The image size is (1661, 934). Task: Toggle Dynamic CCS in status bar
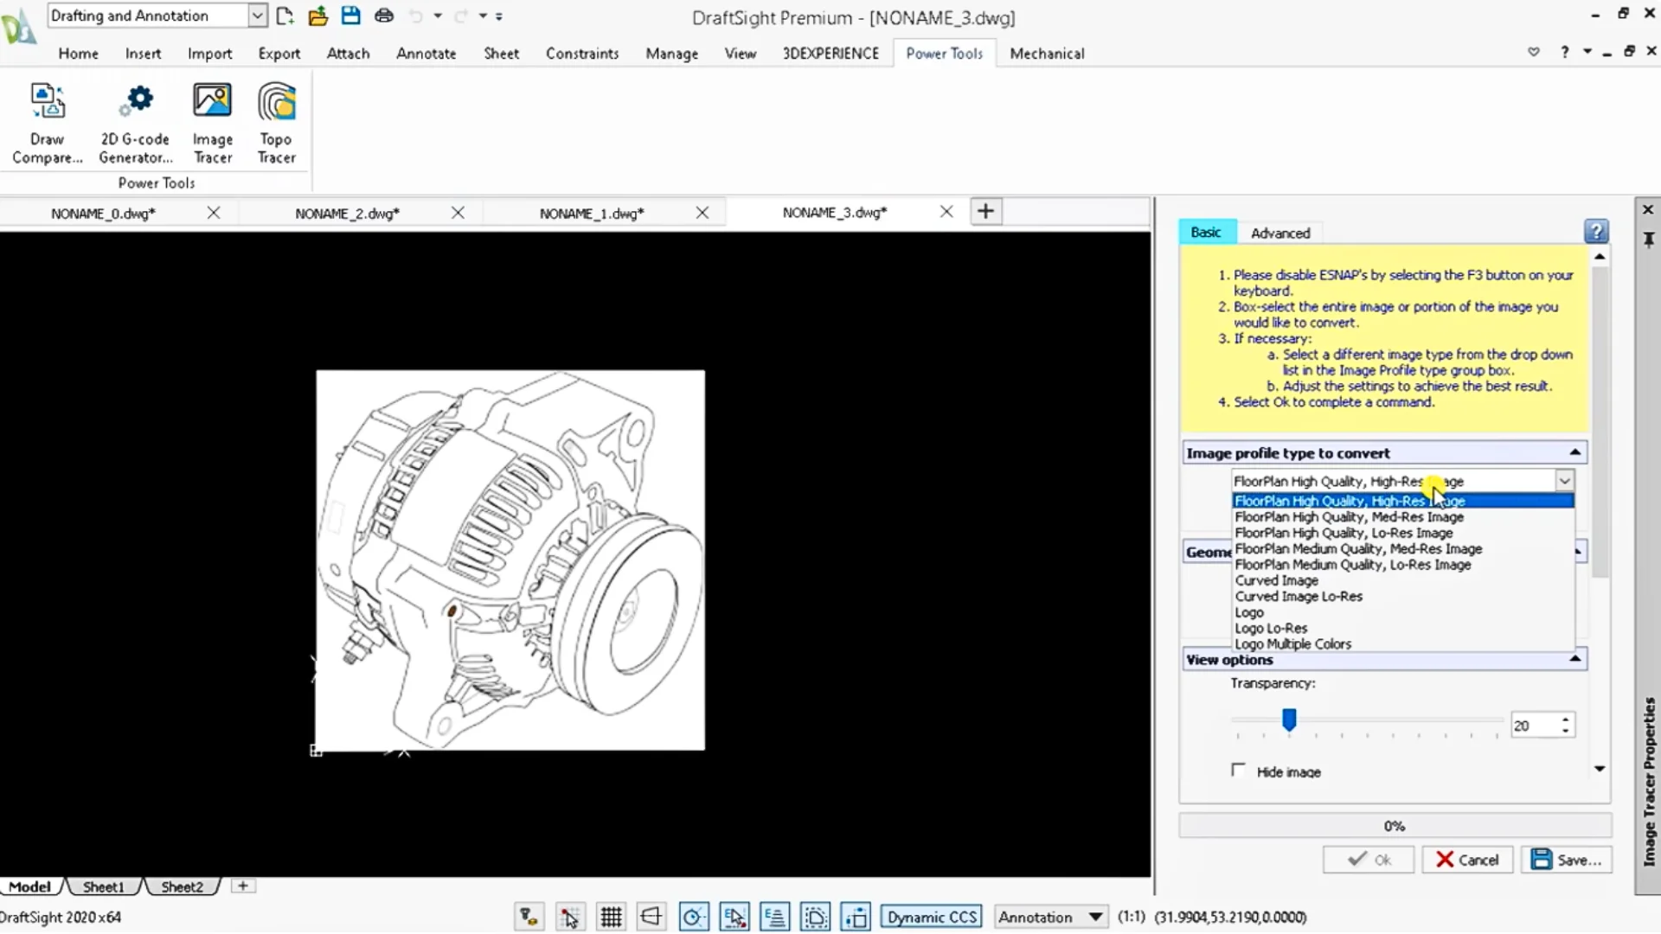[932, 917]
